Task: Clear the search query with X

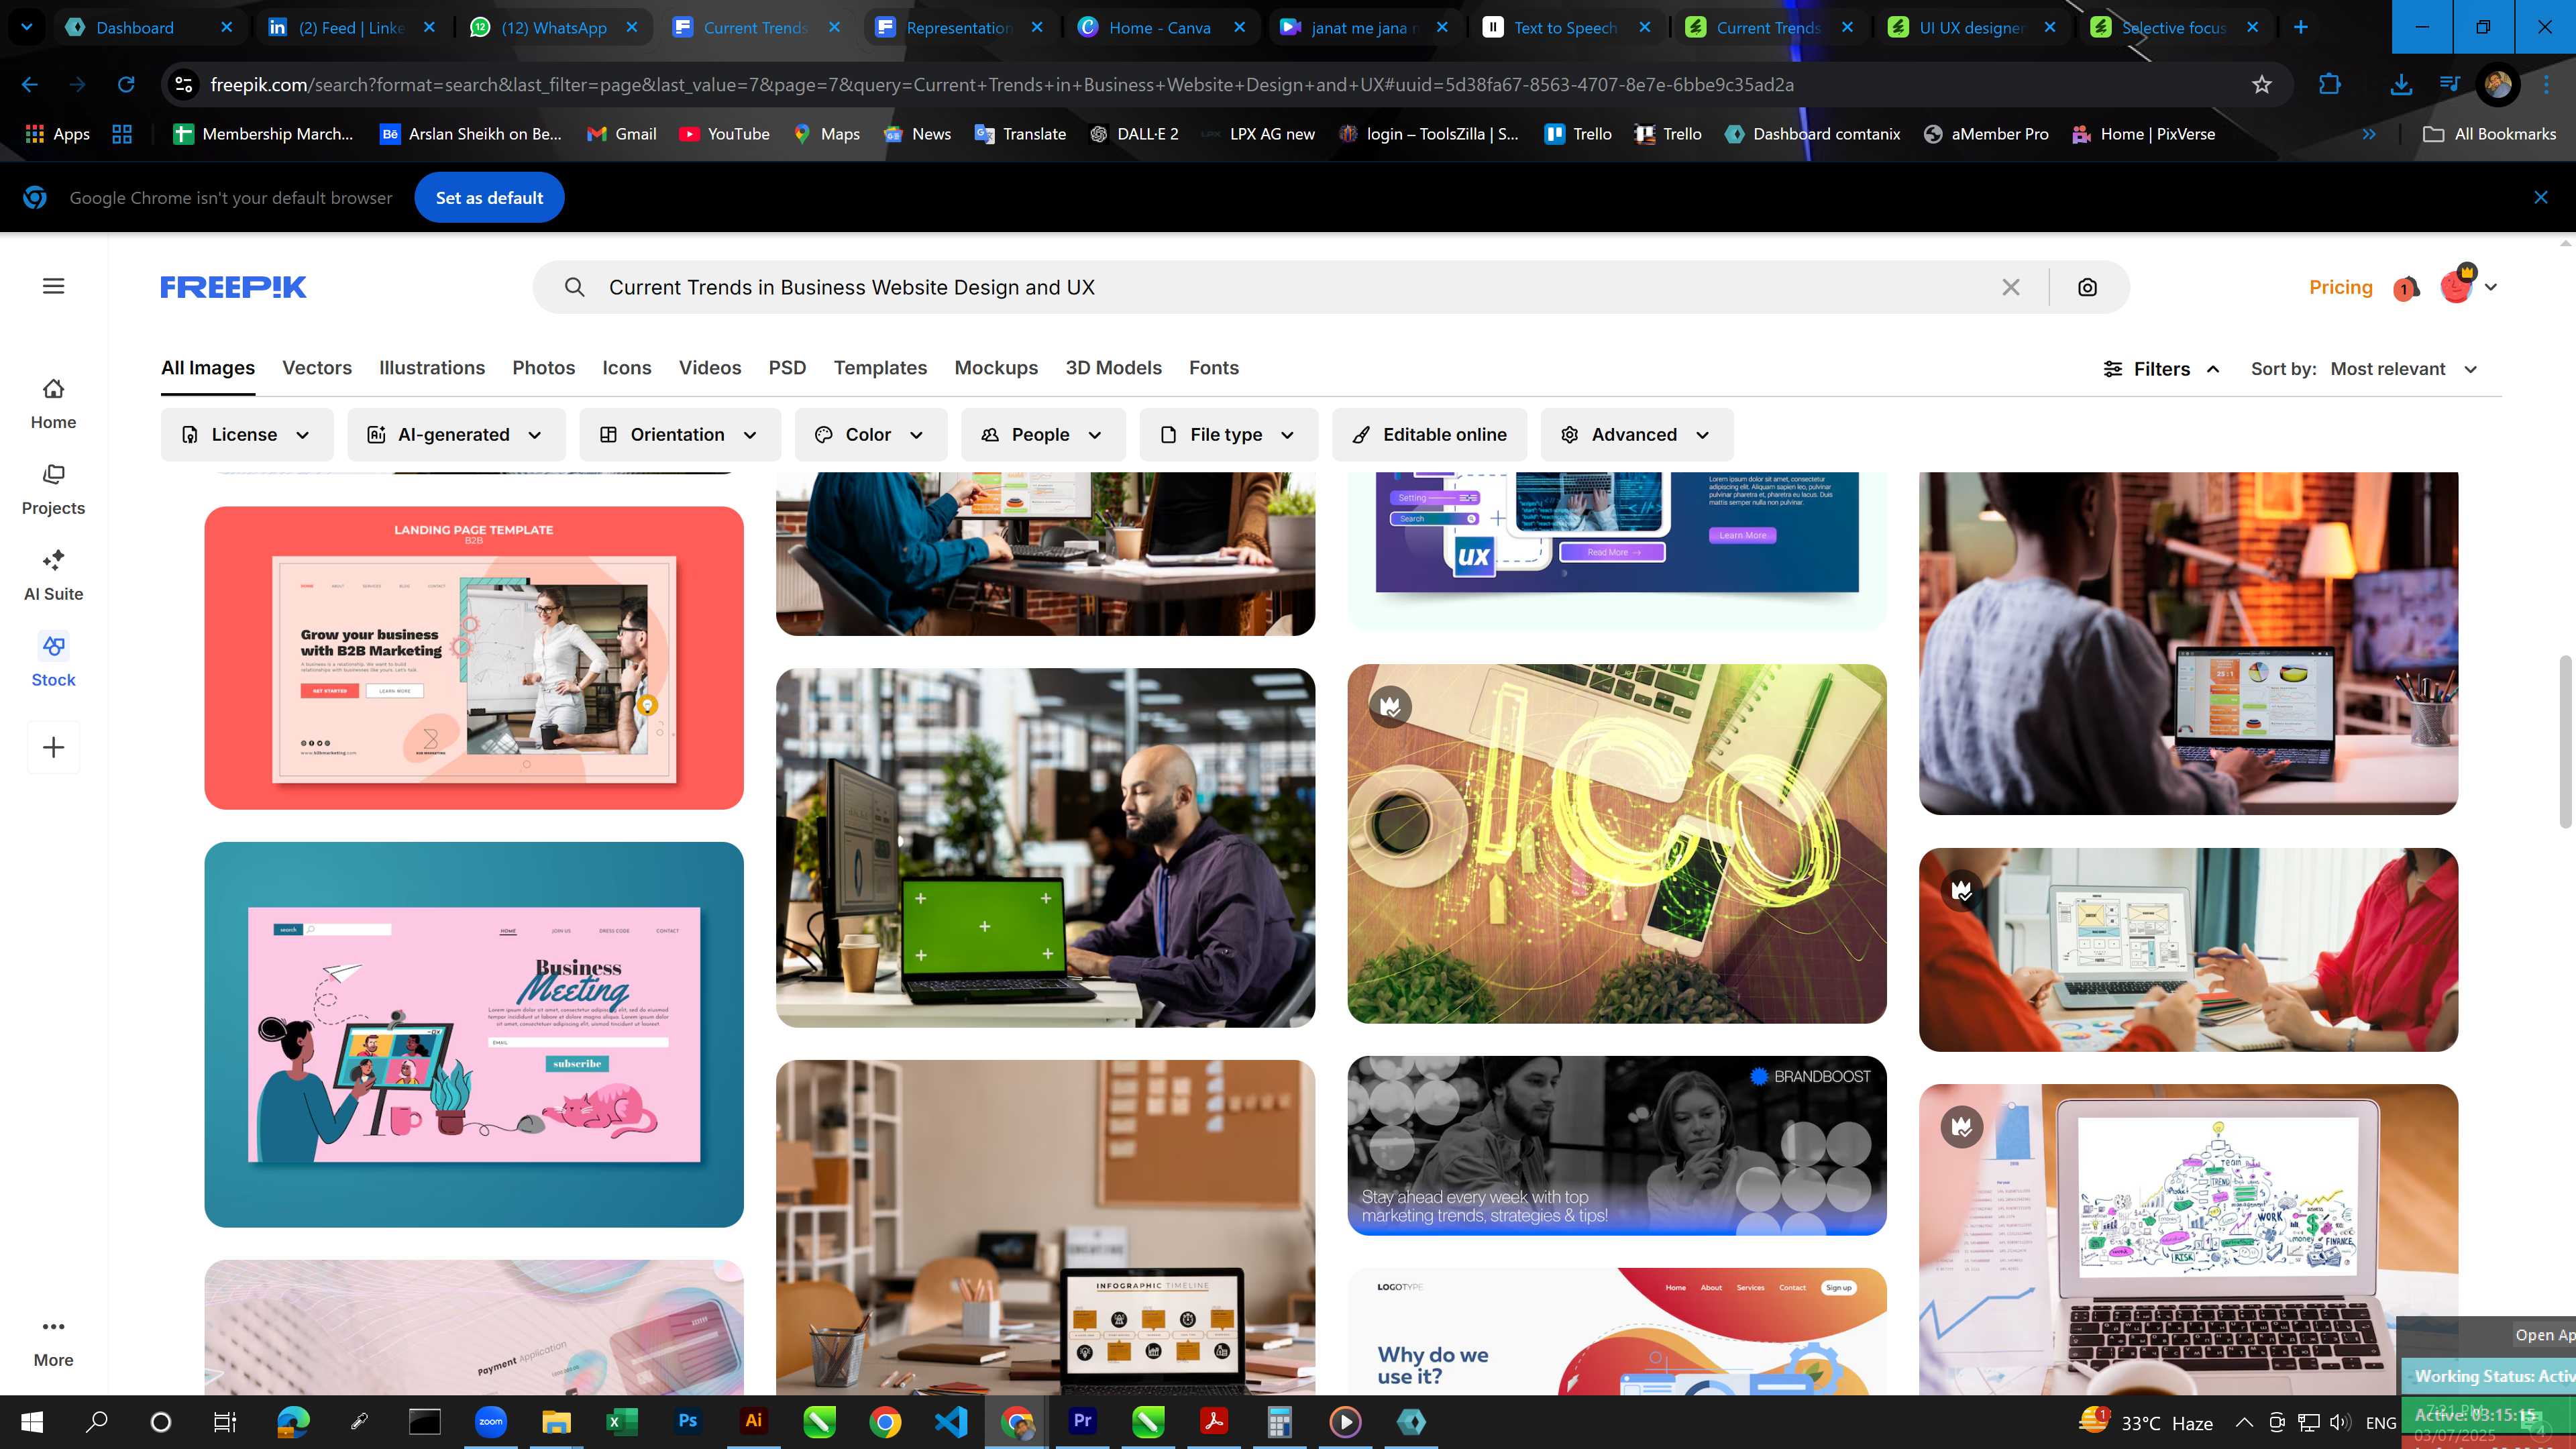Action: tap(2011, 287)
